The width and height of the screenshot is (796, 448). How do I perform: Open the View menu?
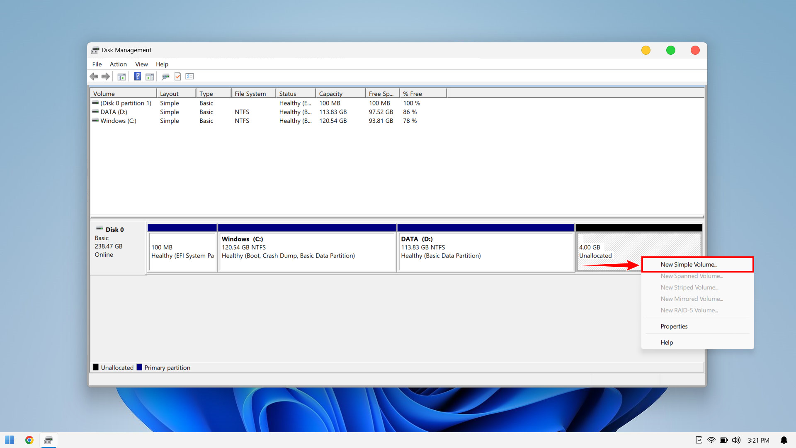click(x=141, y=64)
